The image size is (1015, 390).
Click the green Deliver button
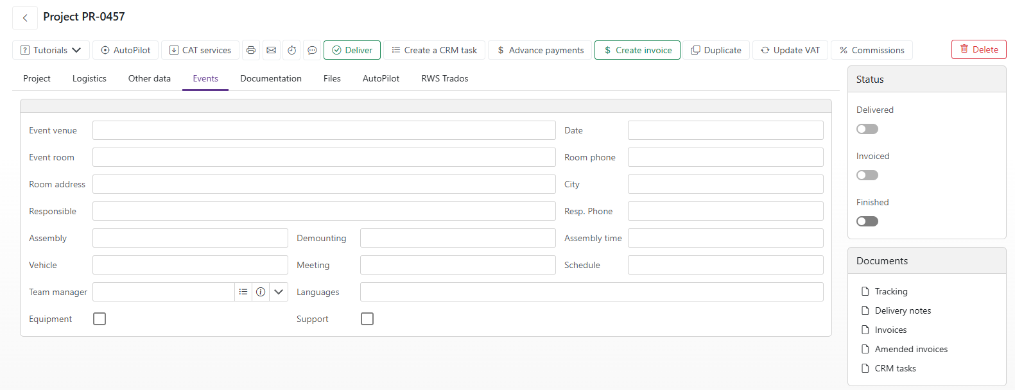[352, 50]
